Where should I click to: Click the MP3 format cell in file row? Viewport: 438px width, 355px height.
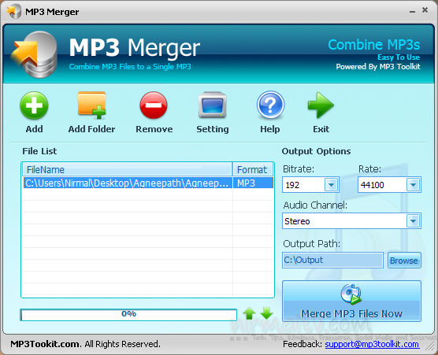click(253, 183)
